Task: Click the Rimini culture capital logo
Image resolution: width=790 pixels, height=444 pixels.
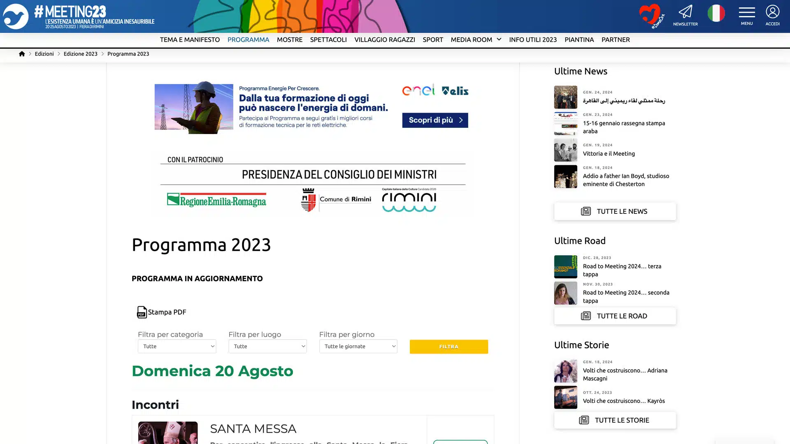Action: [x=409, y=200]
